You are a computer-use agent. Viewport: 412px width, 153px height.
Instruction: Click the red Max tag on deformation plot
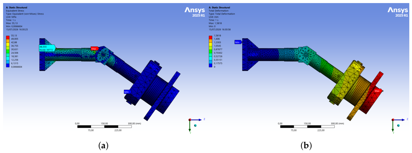pyautogui.click(x=377, y=91)
